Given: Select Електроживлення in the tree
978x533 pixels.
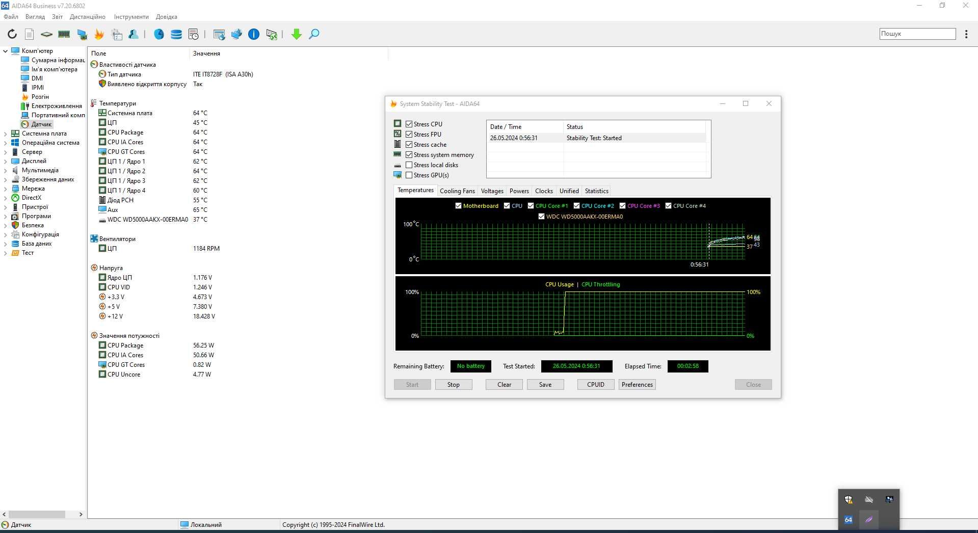Looking at the screenshot, I should click(x=57, y=106).
